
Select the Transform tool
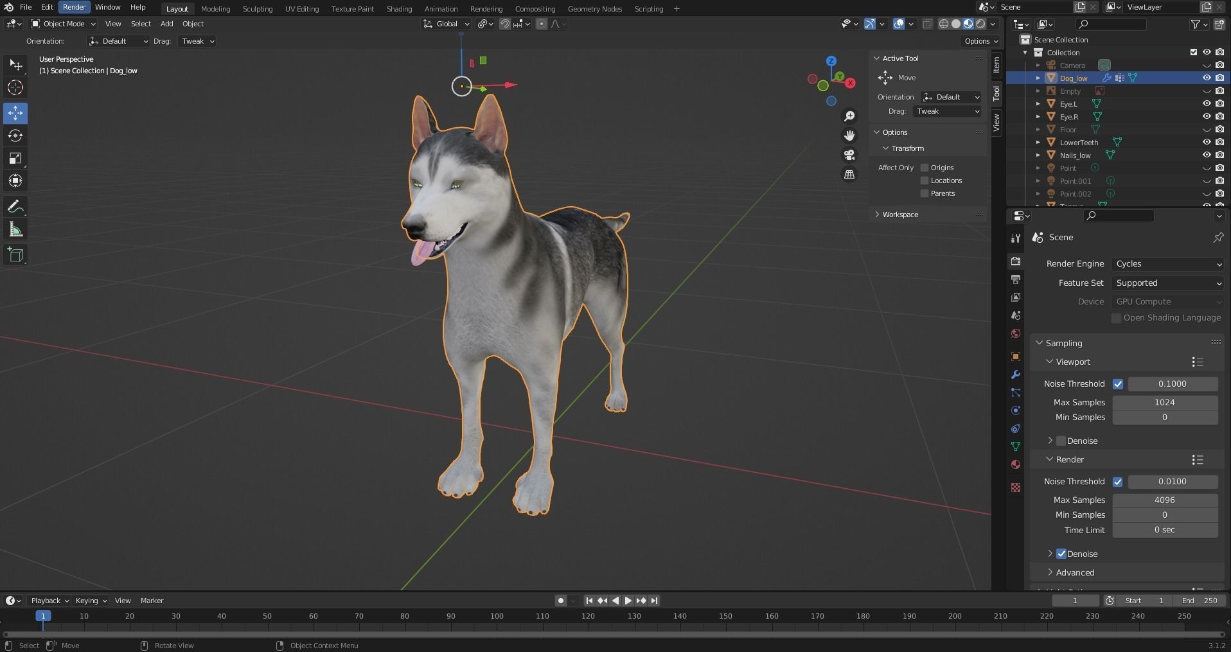pyautogui.click(x=15, y=181)
